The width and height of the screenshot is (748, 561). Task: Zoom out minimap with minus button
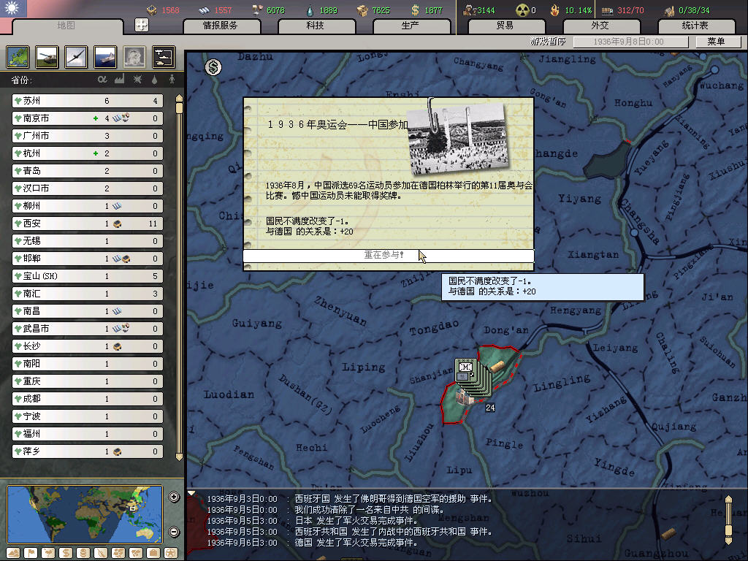174,532
